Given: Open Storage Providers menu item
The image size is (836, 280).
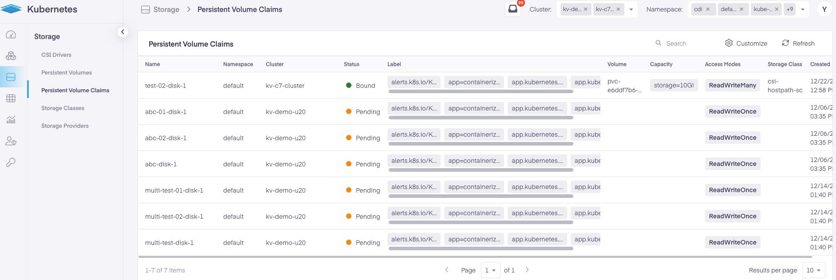Looking at the screenshot, I should pyautogui.click(x=65, y=126).
